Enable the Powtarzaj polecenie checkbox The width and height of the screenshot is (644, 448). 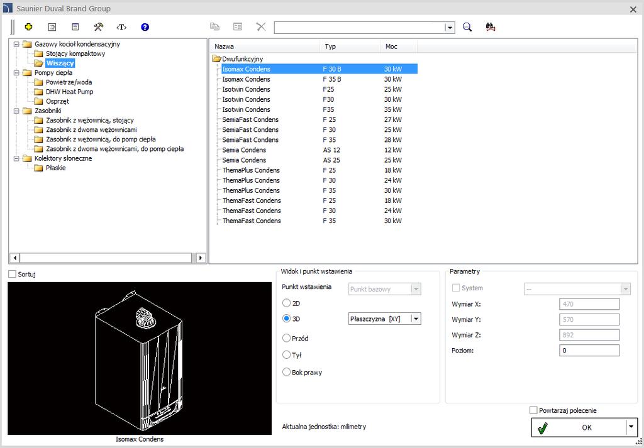[x=533, y=410]
